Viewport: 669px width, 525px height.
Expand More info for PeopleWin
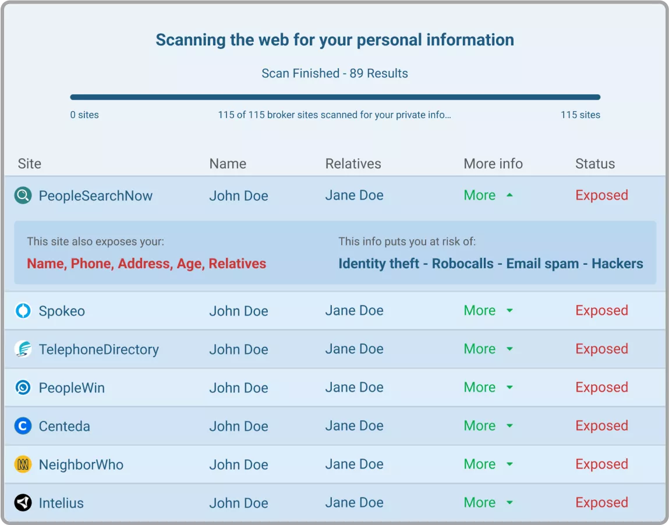coord(488,388)
